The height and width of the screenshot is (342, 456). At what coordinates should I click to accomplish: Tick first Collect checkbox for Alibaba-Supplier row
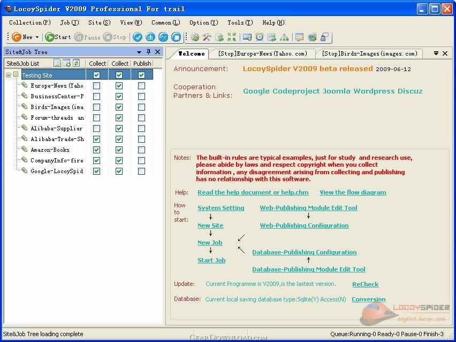96,128
